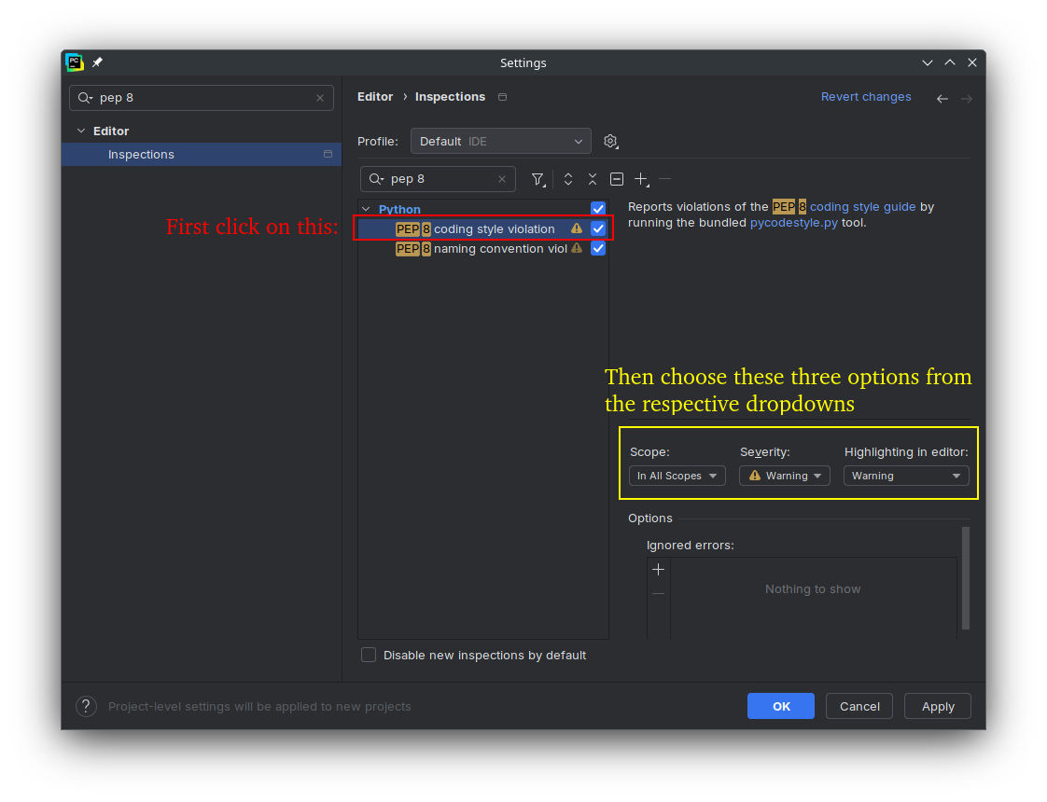Click the Expand All inspections icon
The width and height of the screenshot is (1047, 802).
pos(568,179)
